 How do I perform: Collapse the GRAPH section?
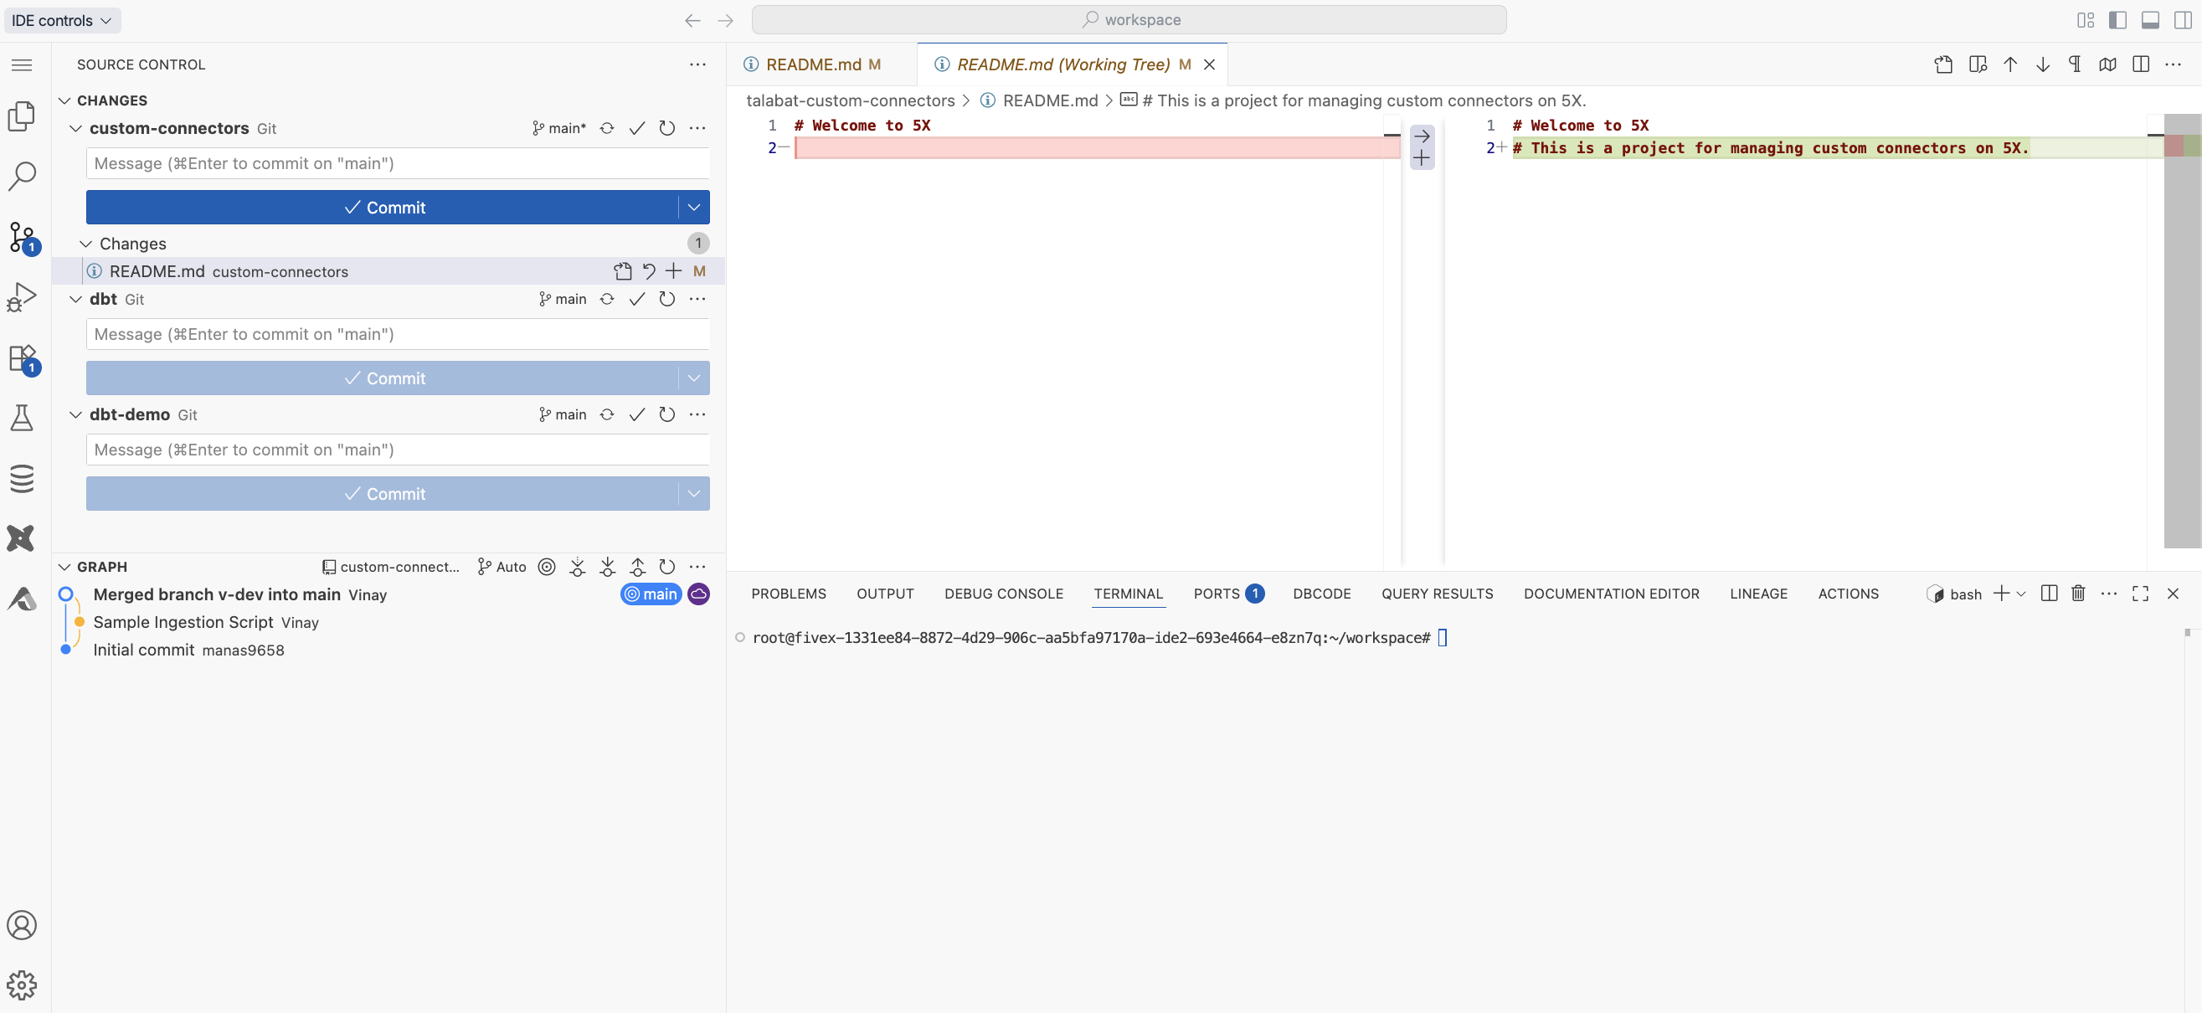[65, 567]
